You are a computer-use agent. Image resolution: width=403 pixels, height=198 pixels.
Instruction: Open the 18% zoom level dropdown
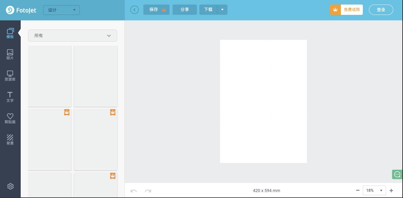pyautogui.click(x=374, y=190)
